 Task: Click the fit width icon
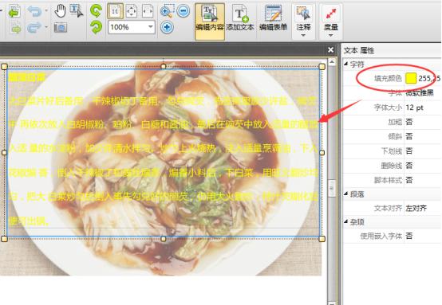[148, 11]
